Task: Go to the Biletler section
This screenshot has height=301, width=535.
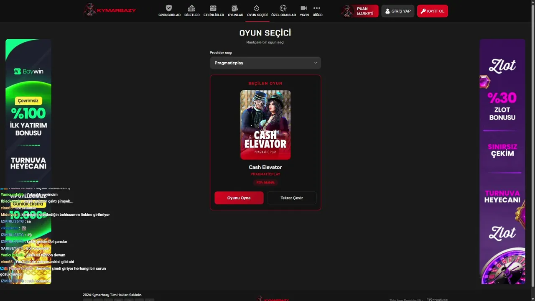Action: click(192, 11)
